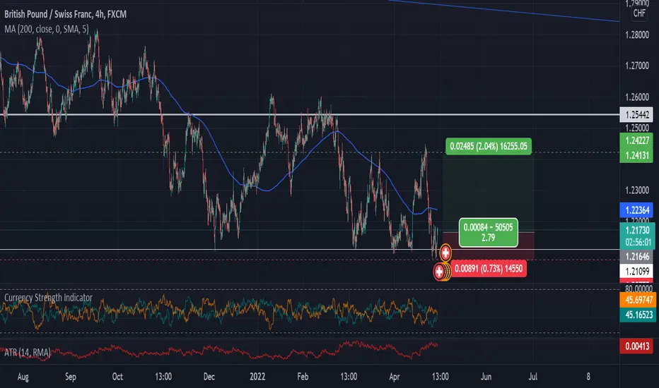Click the Feb label on the time axis
The width and height of the screenshot is (659, 388).
click(x=303, y=377)
